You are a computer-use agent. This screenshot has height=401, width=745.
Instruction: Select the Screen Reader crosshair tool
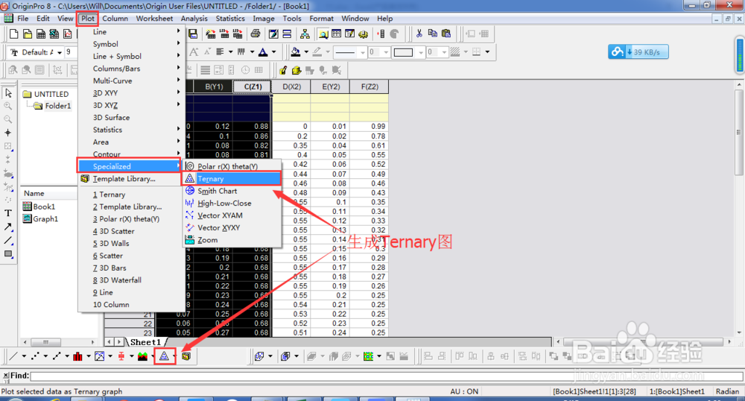tap(8, 133)
